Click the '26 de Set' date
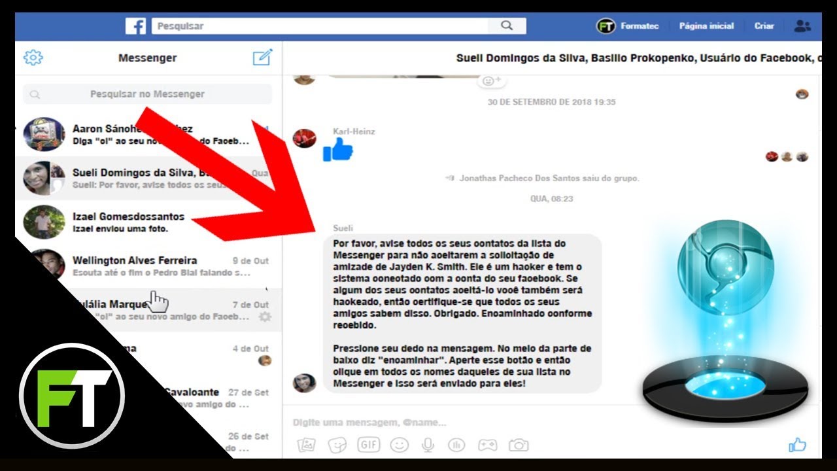This screenshot has height=471, width=837. [x=248, y=436]
